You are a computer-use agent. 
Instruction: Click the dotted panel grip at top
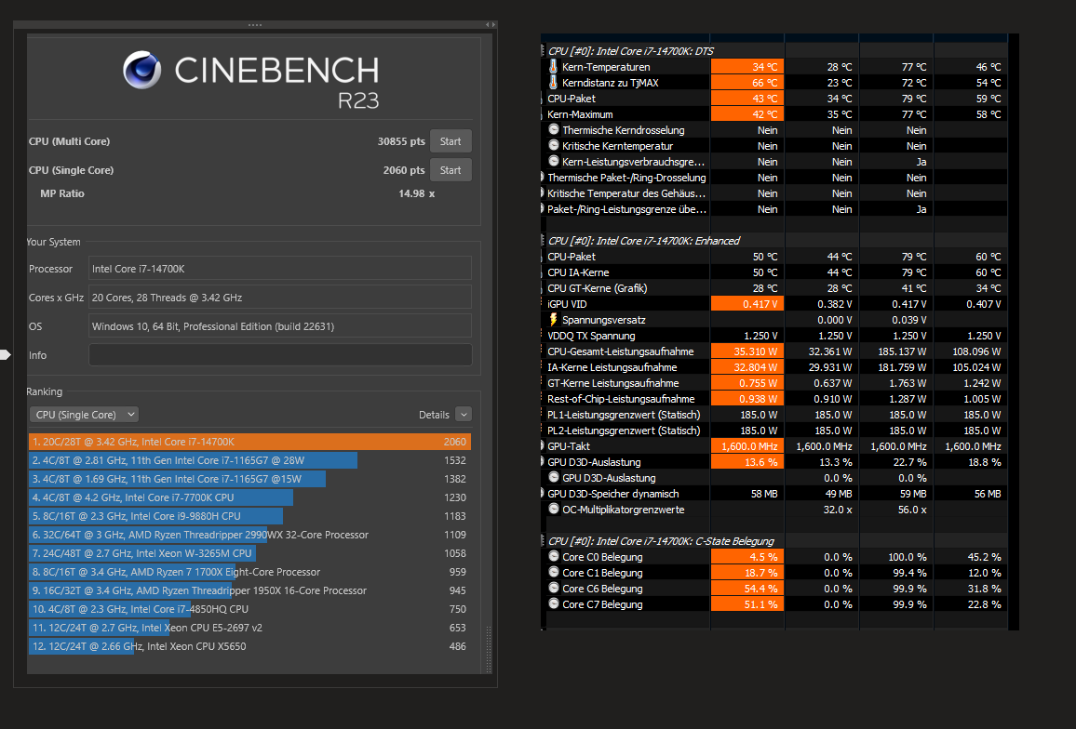[255, 25]
